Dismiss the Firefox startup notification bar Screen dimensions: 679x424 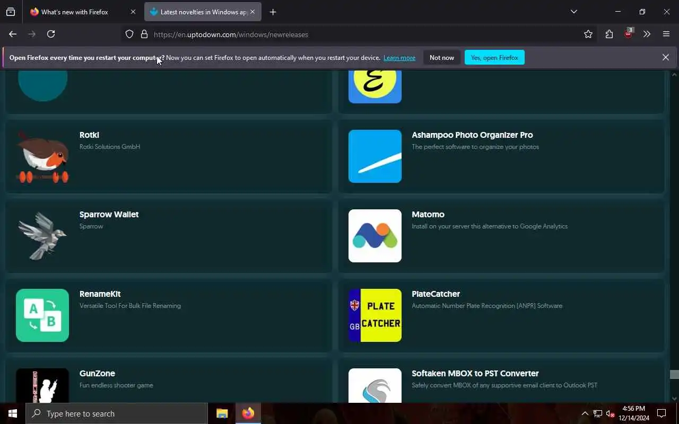(665, 57)
